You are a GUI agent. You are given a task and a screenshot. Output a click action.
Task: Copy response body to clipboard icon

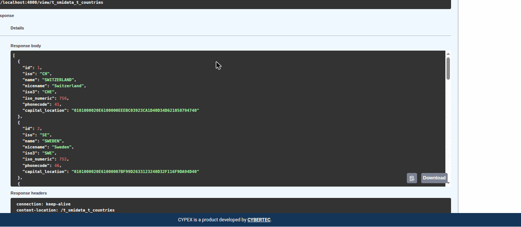click(x=412, y=178)
